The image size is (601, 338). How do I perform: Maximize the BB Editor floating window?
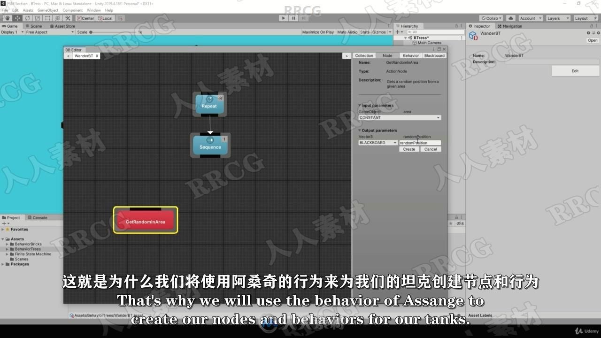[439, 49]
